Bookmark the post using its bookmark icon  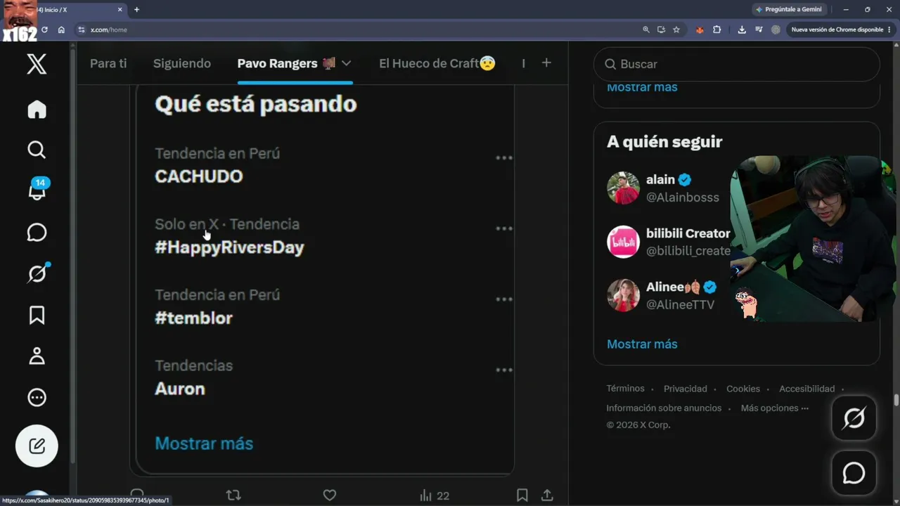tap(522, 495)
